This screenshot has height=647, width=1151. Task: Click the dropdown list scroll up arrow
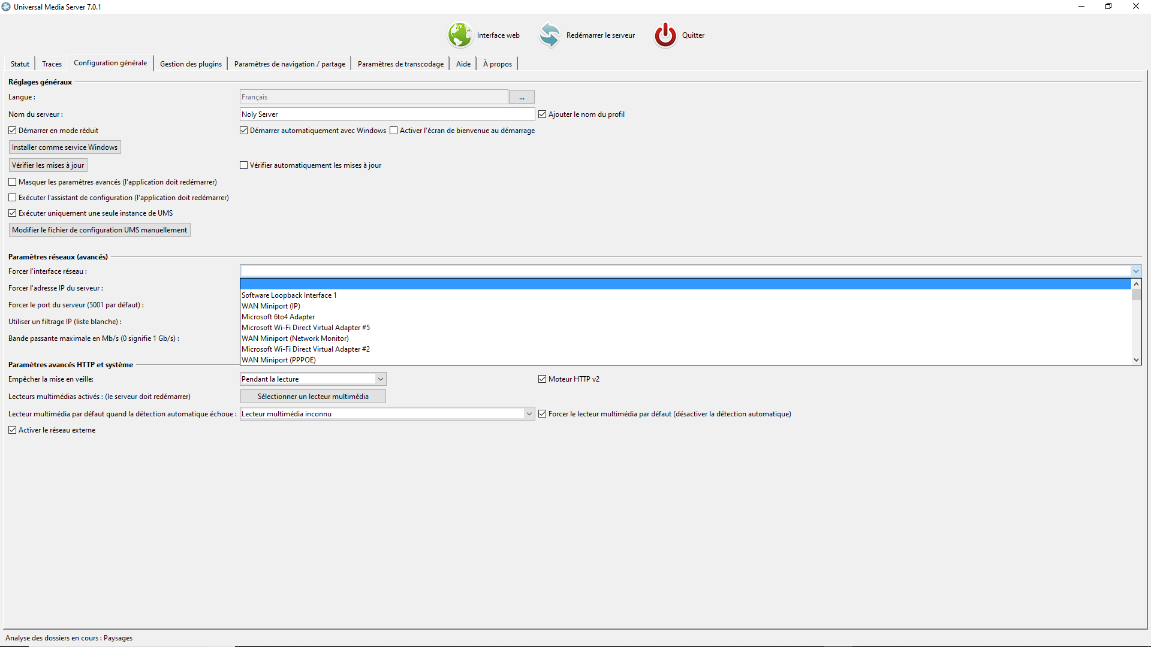click(1136, 284)
